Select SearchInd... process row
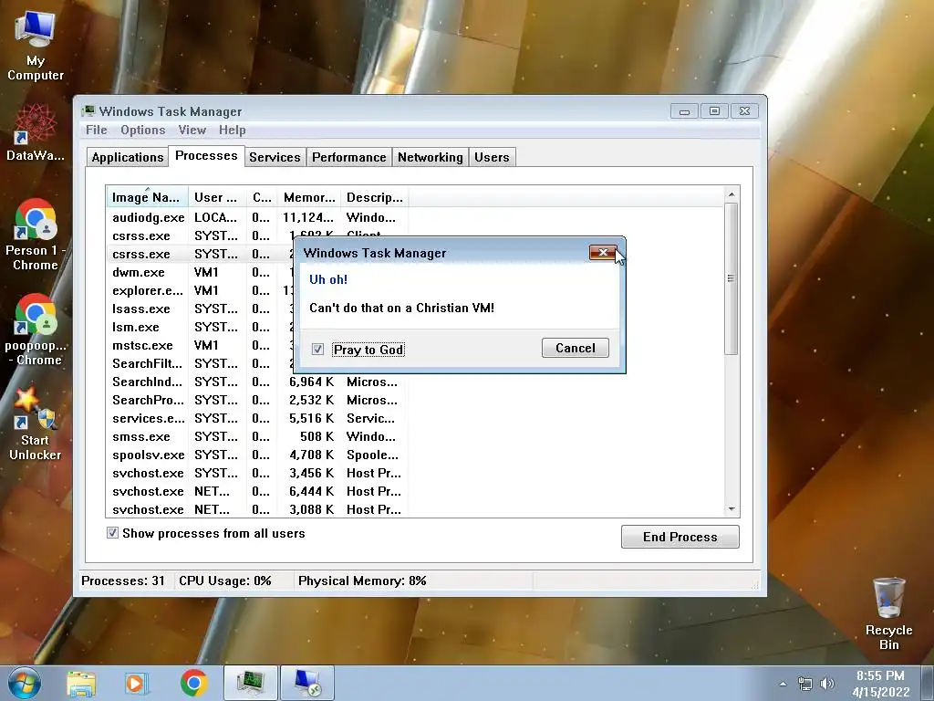The height and width of the screenshot is (701, 934). [x=256, y=382]
